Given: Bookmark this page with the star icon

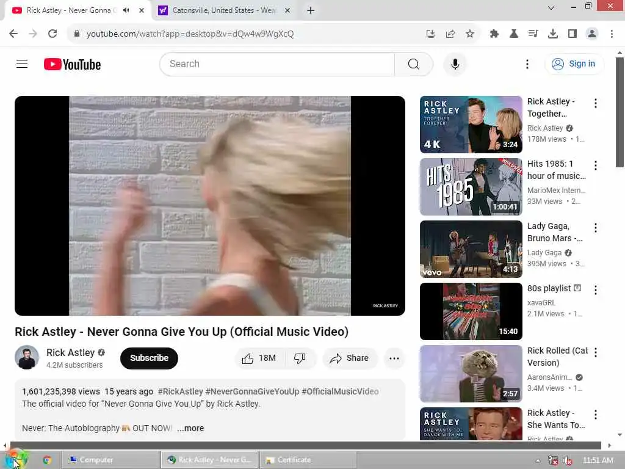Looking at the screenshot, I should coord(470,34).
